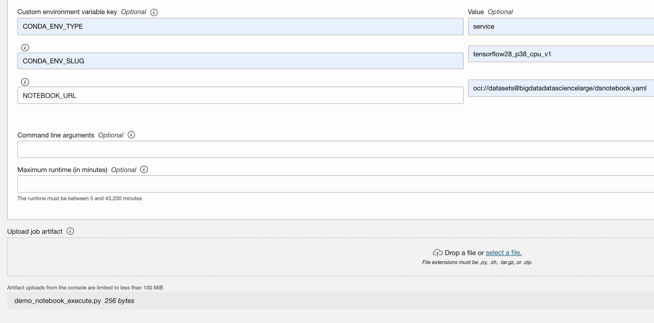
Task: Open info tooltip for Maximum runtime
Action: pyautogui.click(x=145, y=169)
